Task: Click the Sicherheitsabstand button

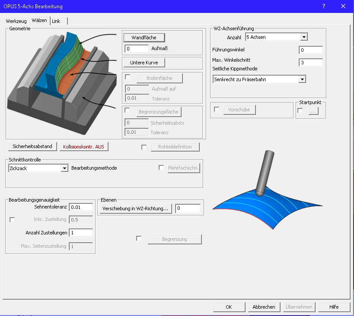Action: click(x=32, y=146)
